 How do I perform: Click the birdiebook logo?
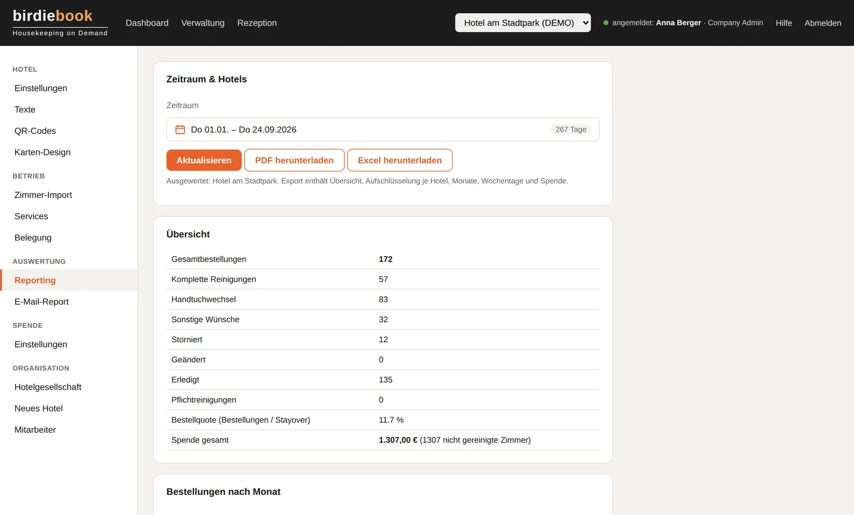pyautogui.click(x=60, y=22)
